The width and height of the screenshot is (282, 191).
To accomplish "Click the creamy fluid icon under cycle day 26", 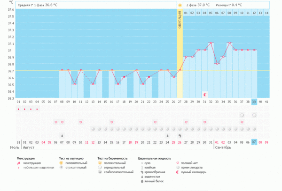I will pos(173,135).
